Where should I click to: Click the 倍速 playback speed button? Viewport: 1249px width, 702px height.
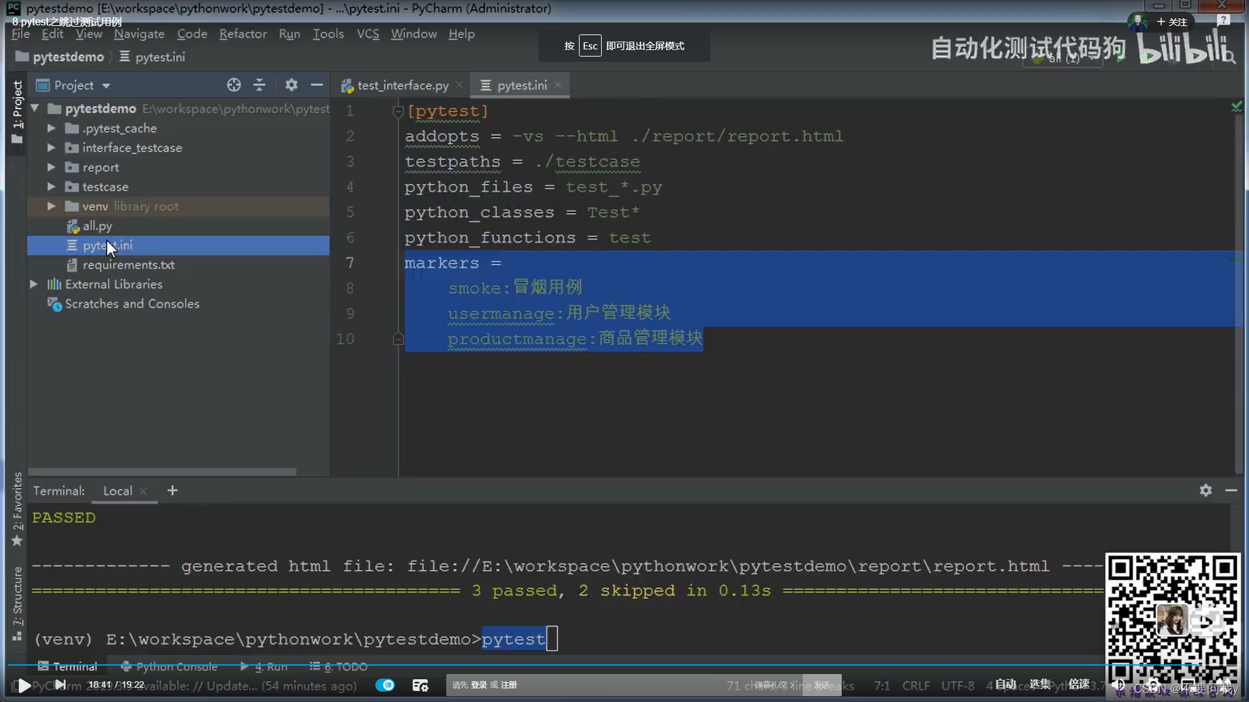tap(1079, 684)
